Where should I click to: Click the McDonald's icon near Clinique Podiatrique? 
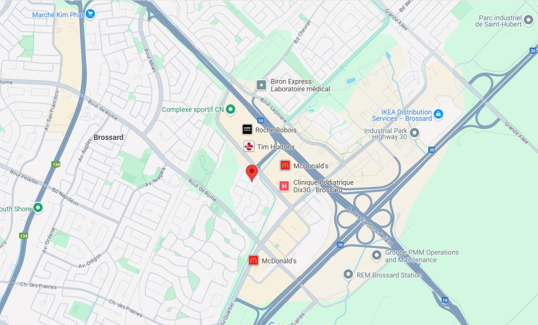pyautogui.click(x=285, y=165)
